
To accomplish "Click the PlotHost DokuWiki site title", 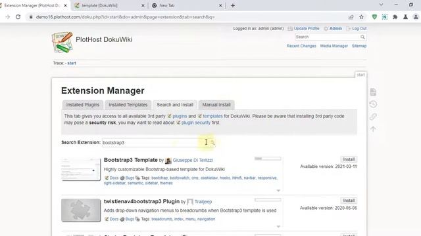I will 104,39.
